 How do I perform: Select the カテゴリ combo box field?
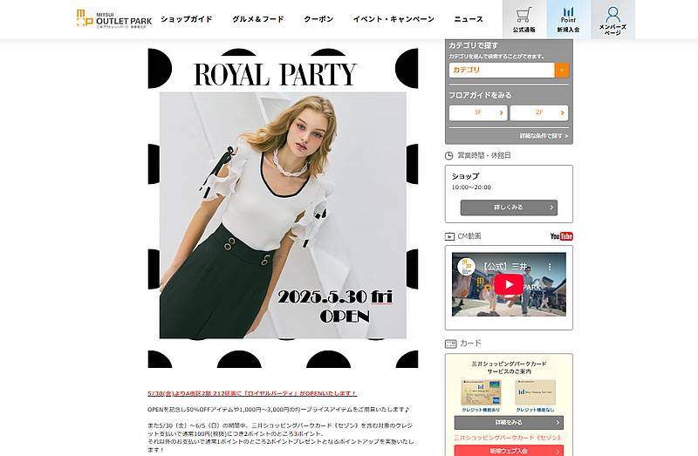(x=509, y=70)
